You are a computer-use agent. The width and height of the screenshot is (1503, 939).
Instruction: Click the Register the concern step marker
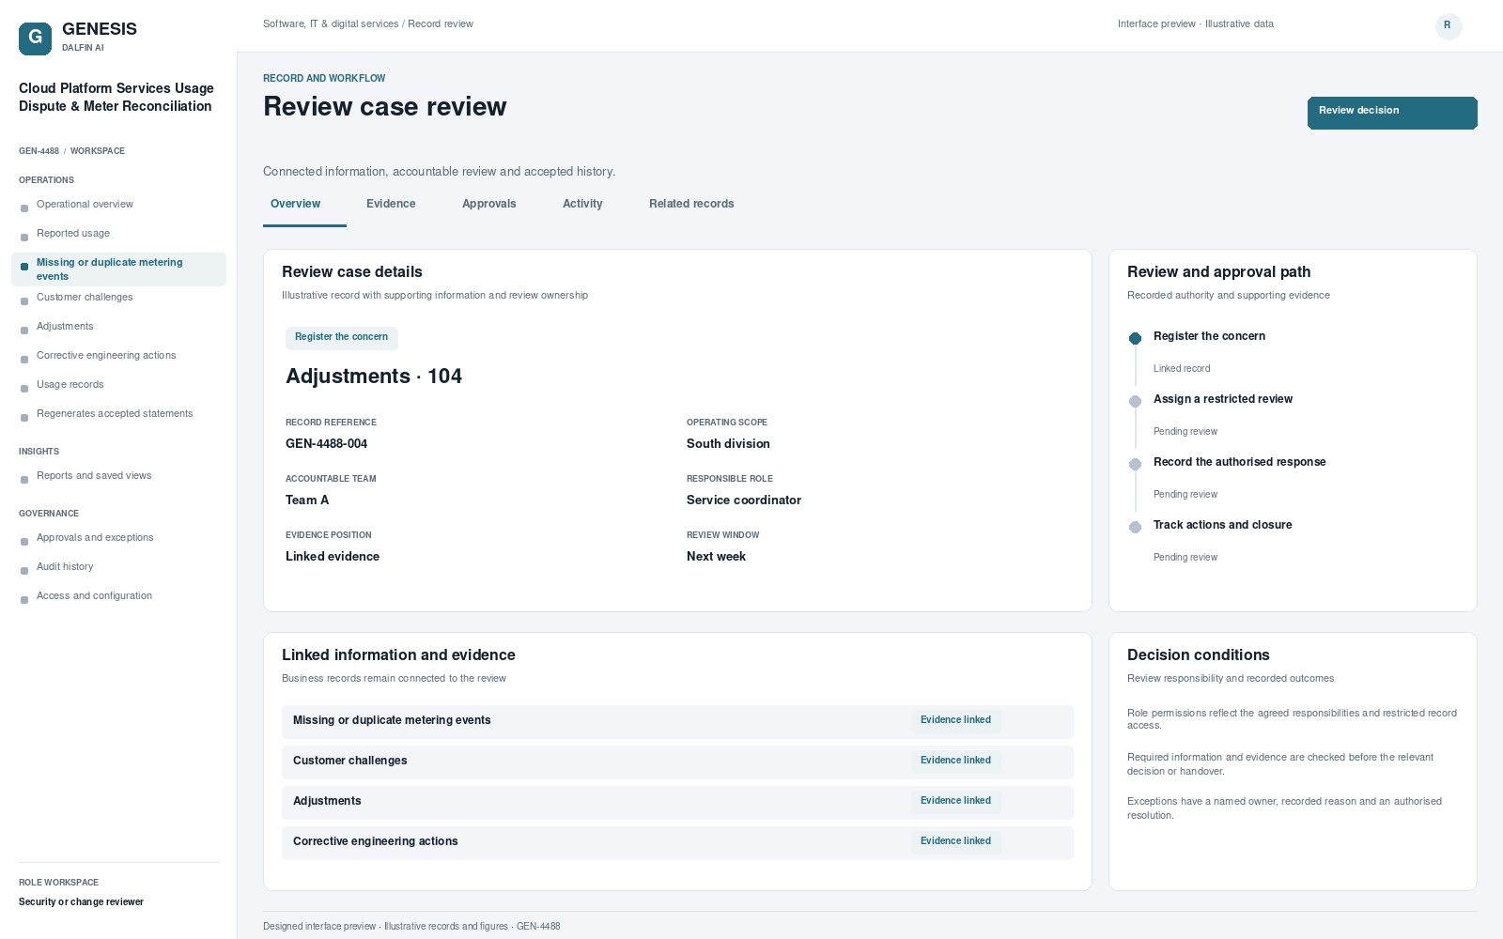point(1135,338)
